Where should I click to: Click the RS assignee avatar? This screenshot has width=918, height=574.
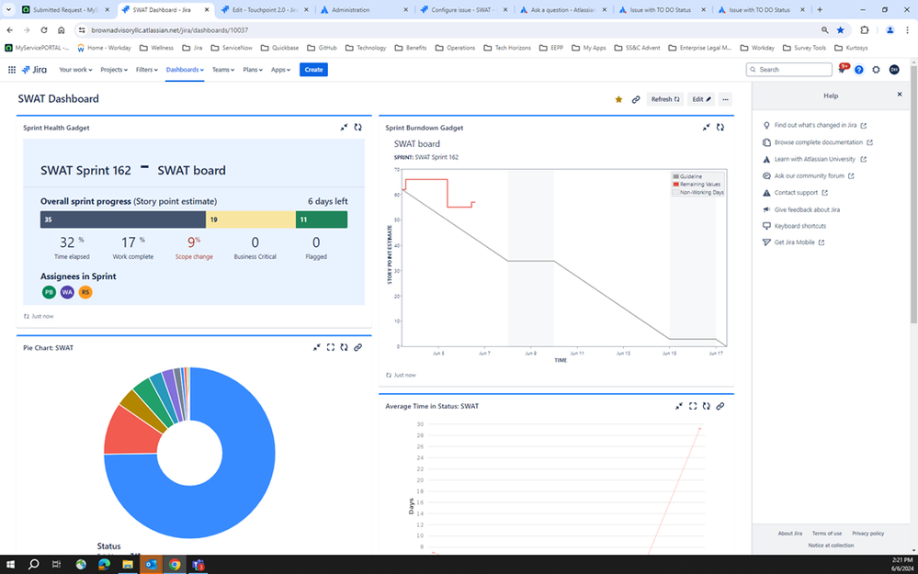[85, 292]
